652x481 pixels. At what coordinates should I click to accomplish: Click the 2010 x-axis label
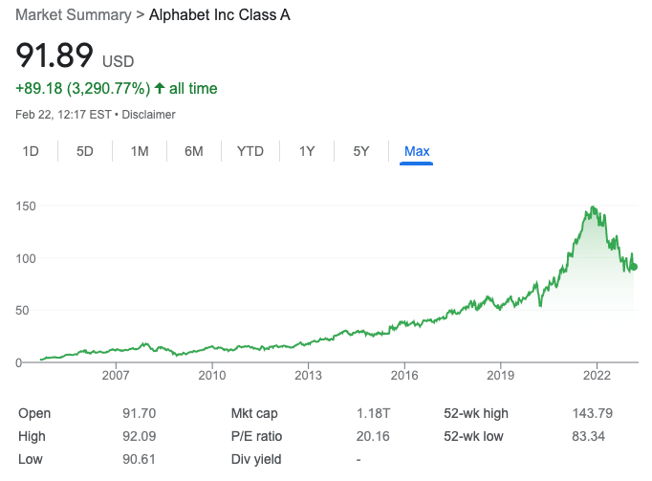point(211,378)
